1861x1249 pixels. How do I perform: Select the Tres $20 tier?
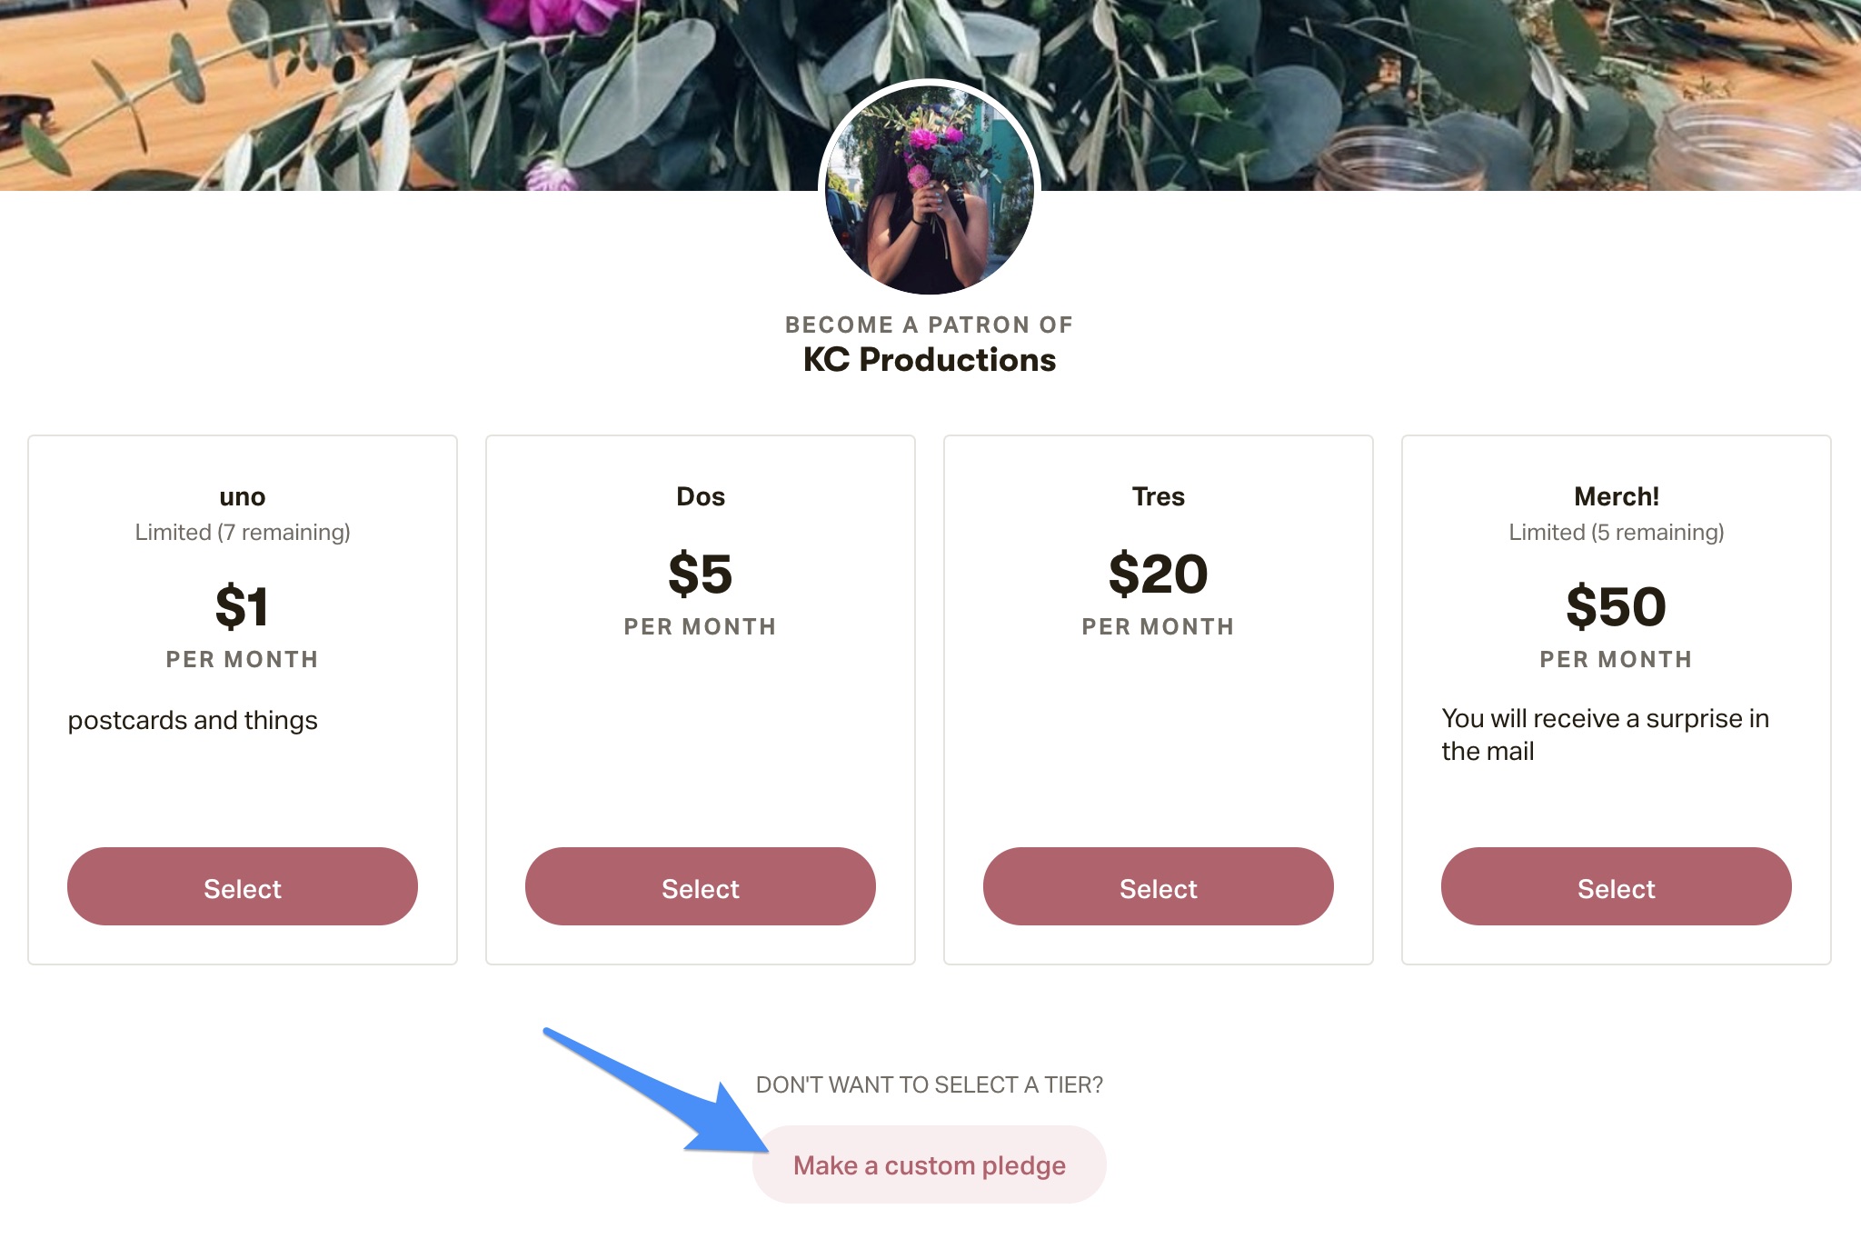coord(1159,886)
